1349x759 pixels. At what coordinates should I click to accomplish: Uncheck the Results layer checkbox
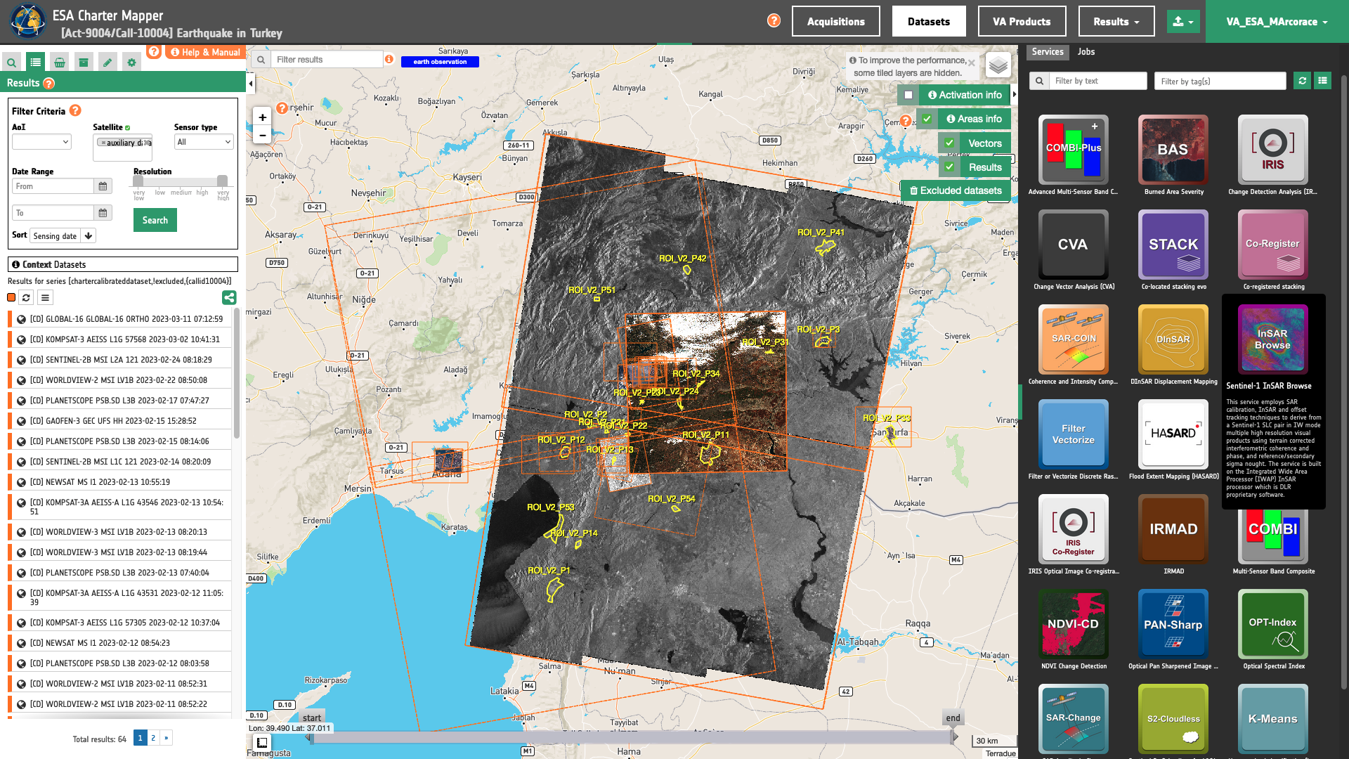tap(949, 167)
